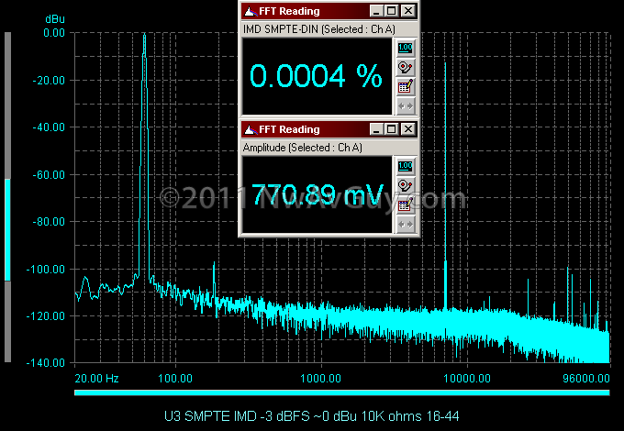Click the vertical dBu range slider bar
The width and height of the screenshot is (624, 431).
pyautogui.click(x=7, y=197)
